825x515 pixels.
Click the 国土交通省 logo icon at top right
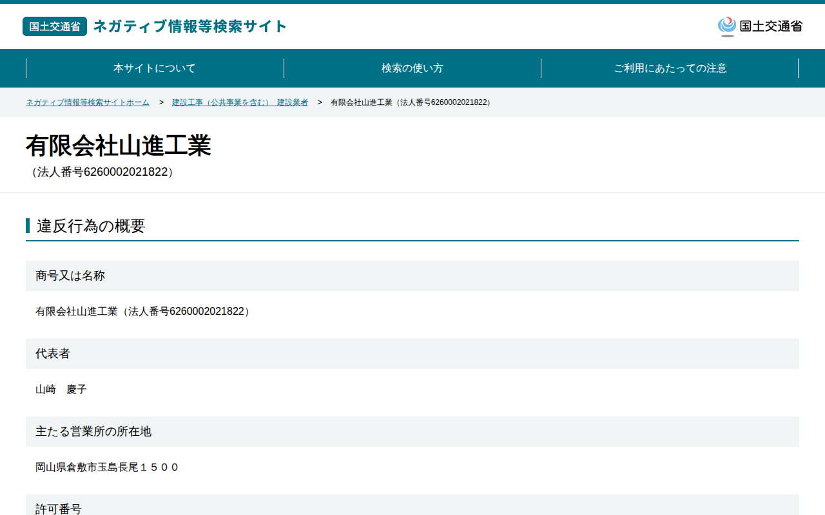click(727, 26)
